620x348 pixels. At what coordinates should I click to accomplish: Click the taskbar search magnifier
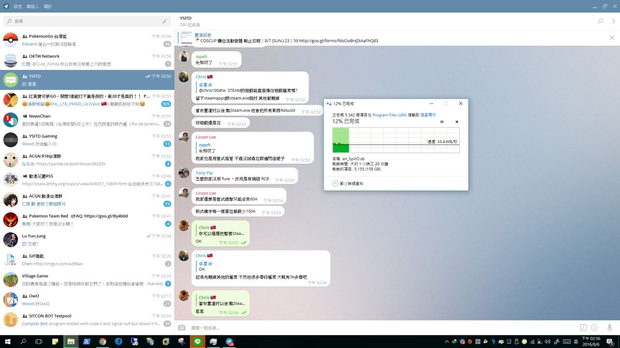pyautogui.click(x=23, y=341)
